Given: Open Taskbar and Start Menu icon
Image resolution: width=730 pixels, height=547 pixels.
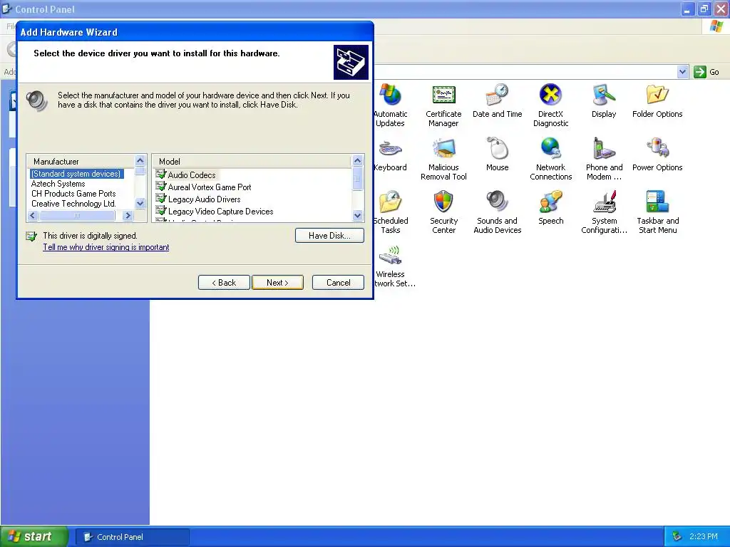Looking at the screenshot, I should point(657,203).
